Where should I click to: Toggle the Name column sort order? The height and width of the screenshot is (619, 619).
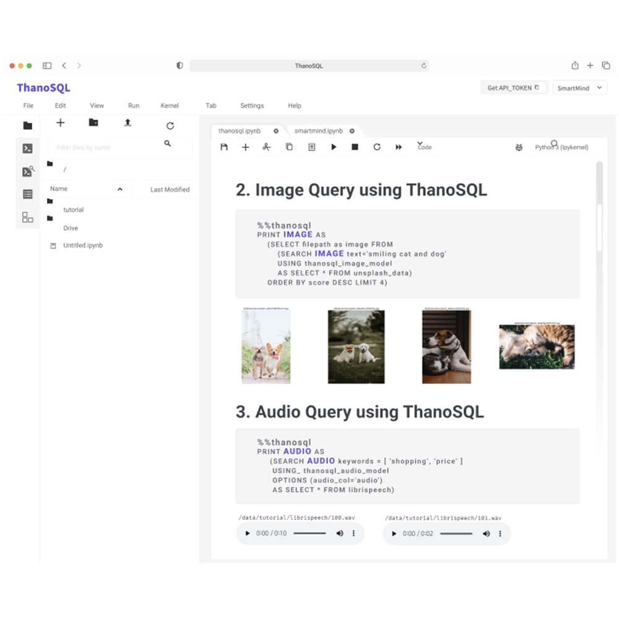coord(119,189)
